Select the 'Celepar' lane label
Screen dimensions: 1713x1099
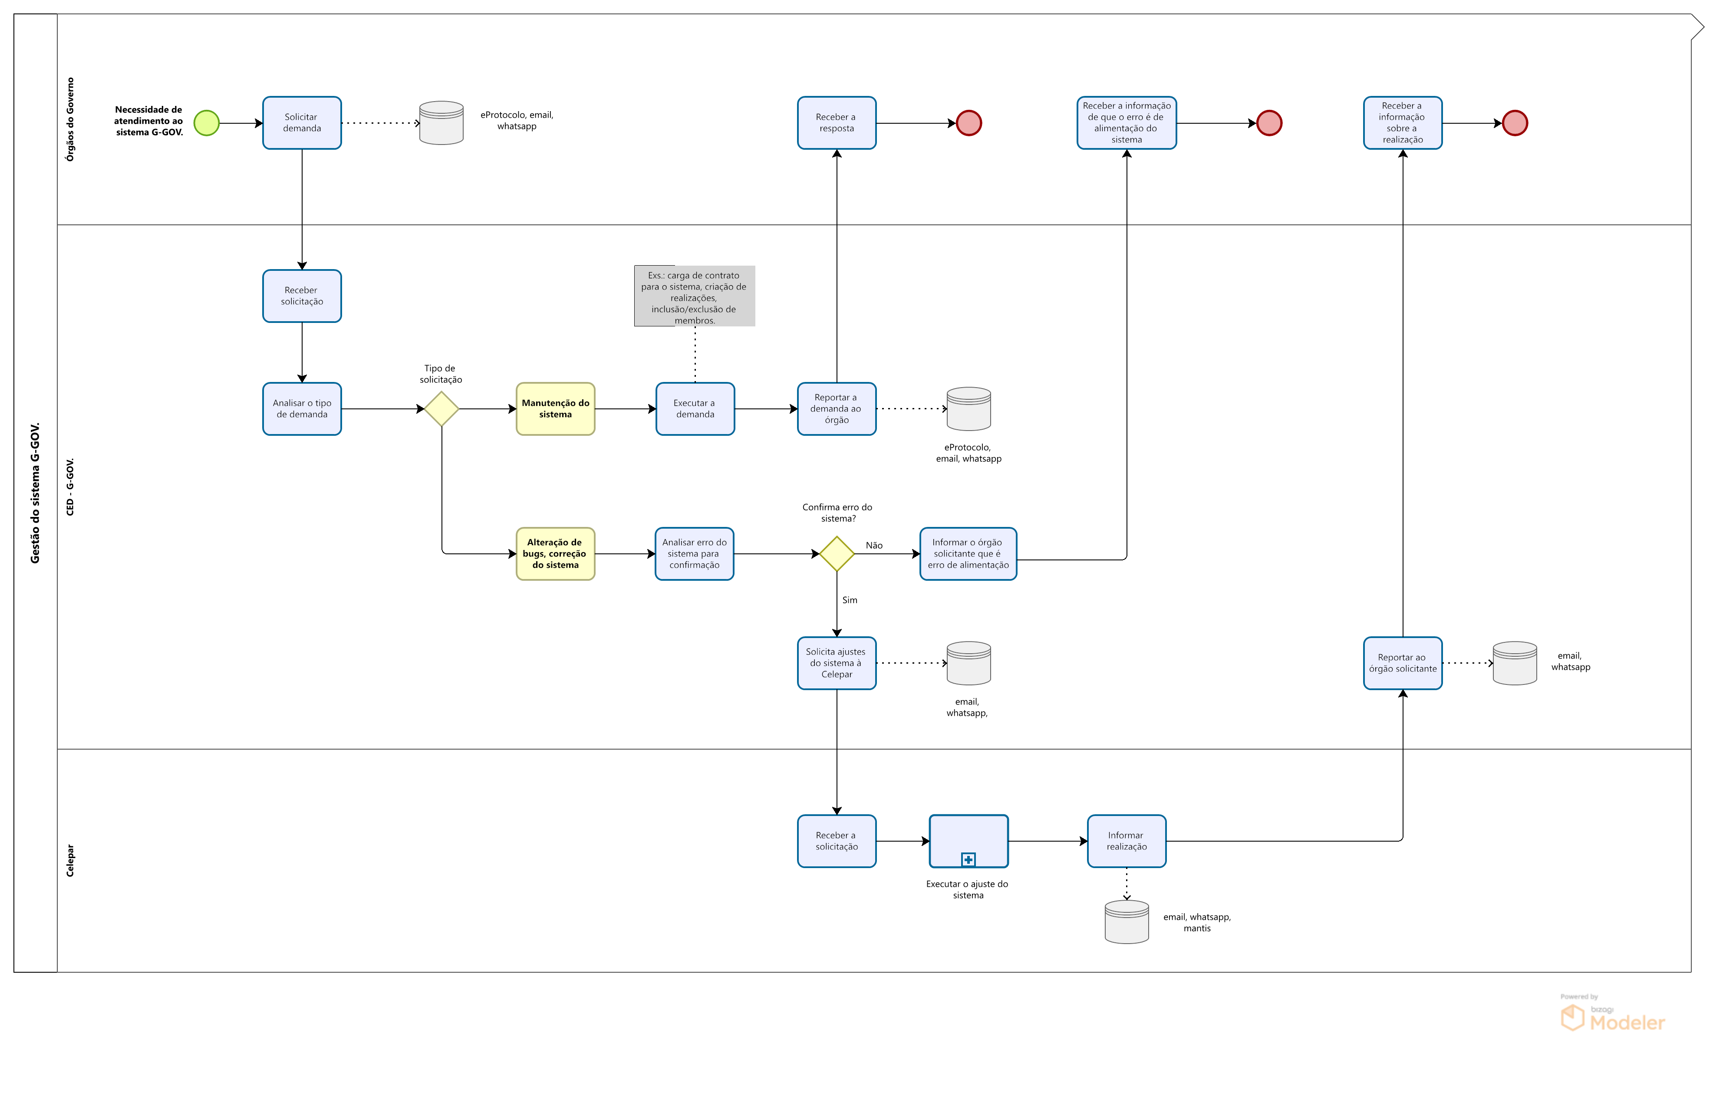coord(70,861)
